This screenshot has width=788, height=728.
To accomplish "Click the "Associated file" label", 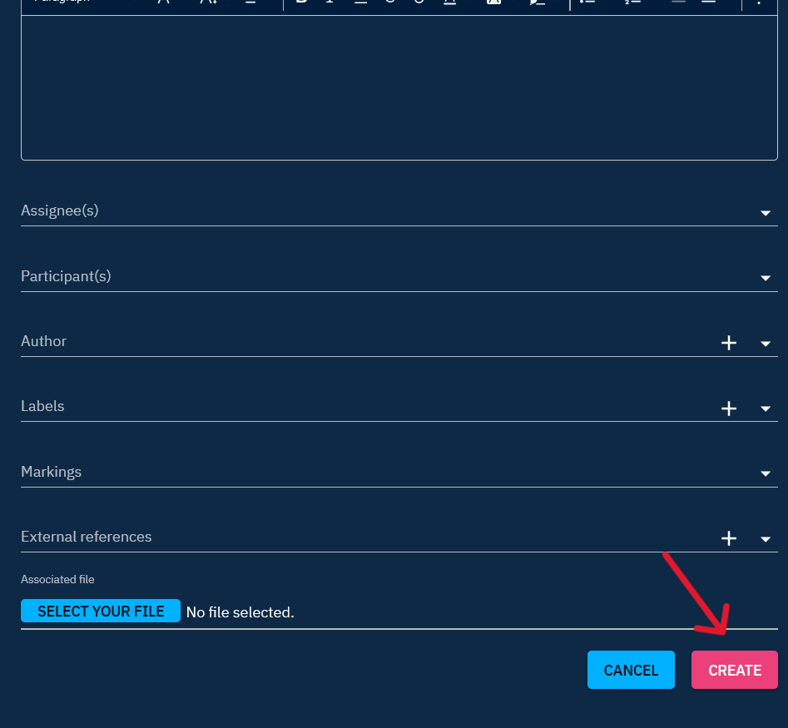I will [x=57, y=579].
